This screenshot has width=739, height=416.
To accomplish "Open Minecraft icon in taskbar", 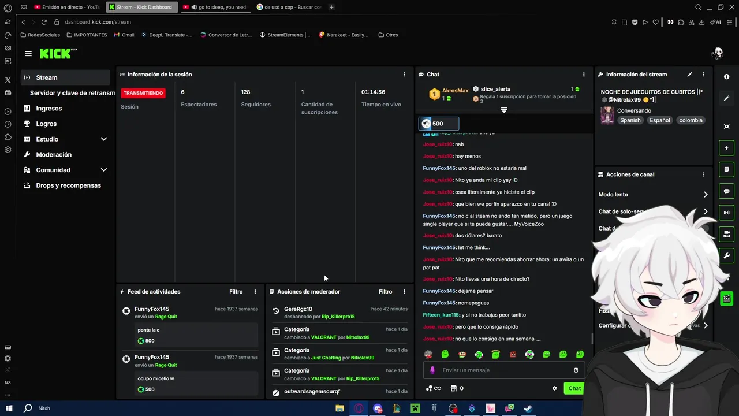I will click(415, 408).
